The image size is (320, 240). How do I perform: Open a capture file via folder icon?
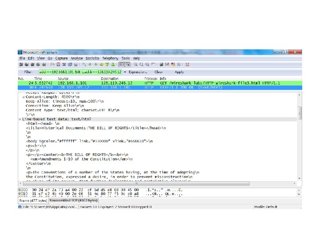[x=52, y=65]
